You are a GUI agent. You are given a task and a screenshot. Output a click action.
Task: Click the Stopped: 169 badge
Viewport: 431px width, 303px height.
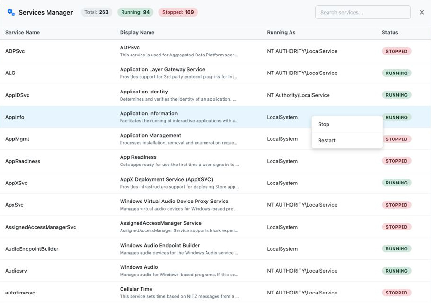[x=178, y=12]
